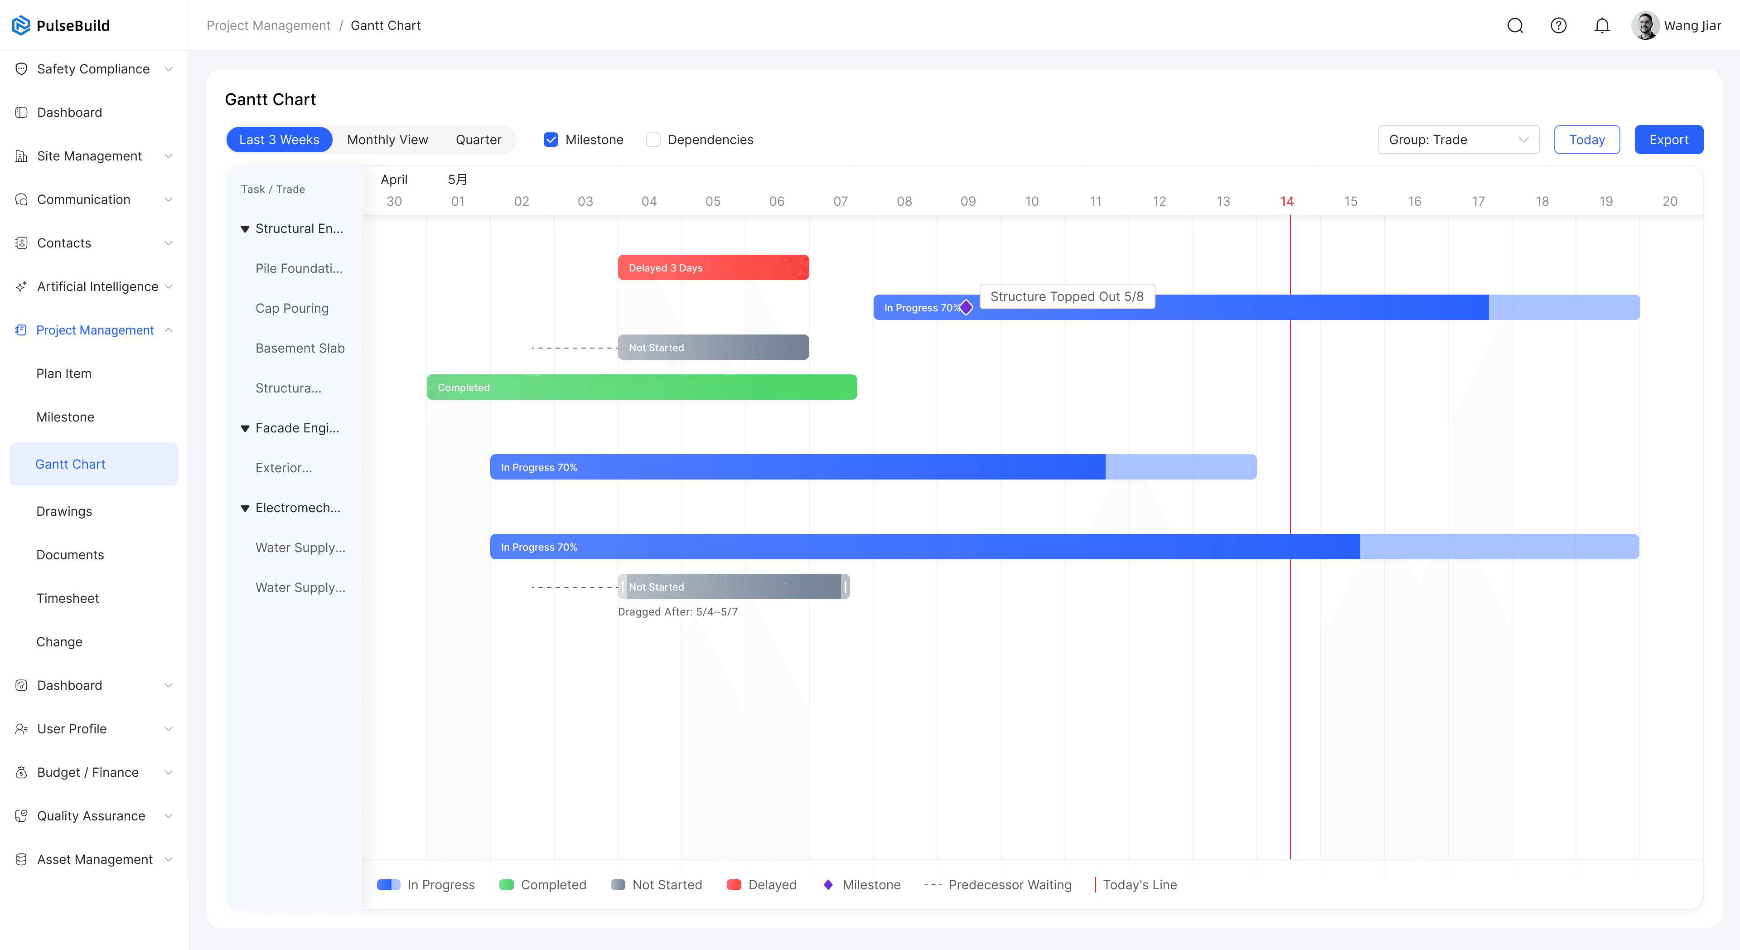Collapse the Facade Engi... group triangle
The height and width of the screenshot is (950, 1740).
click(x=245, y=428)
